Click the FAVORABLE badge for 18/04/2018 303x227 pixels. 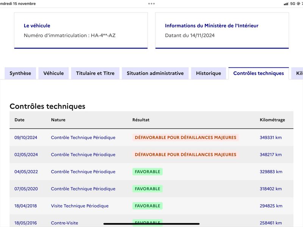click(x=147, y=206)
